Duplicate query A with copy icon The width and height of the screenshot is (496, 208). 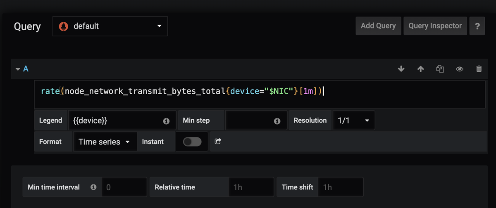point(440,69)
